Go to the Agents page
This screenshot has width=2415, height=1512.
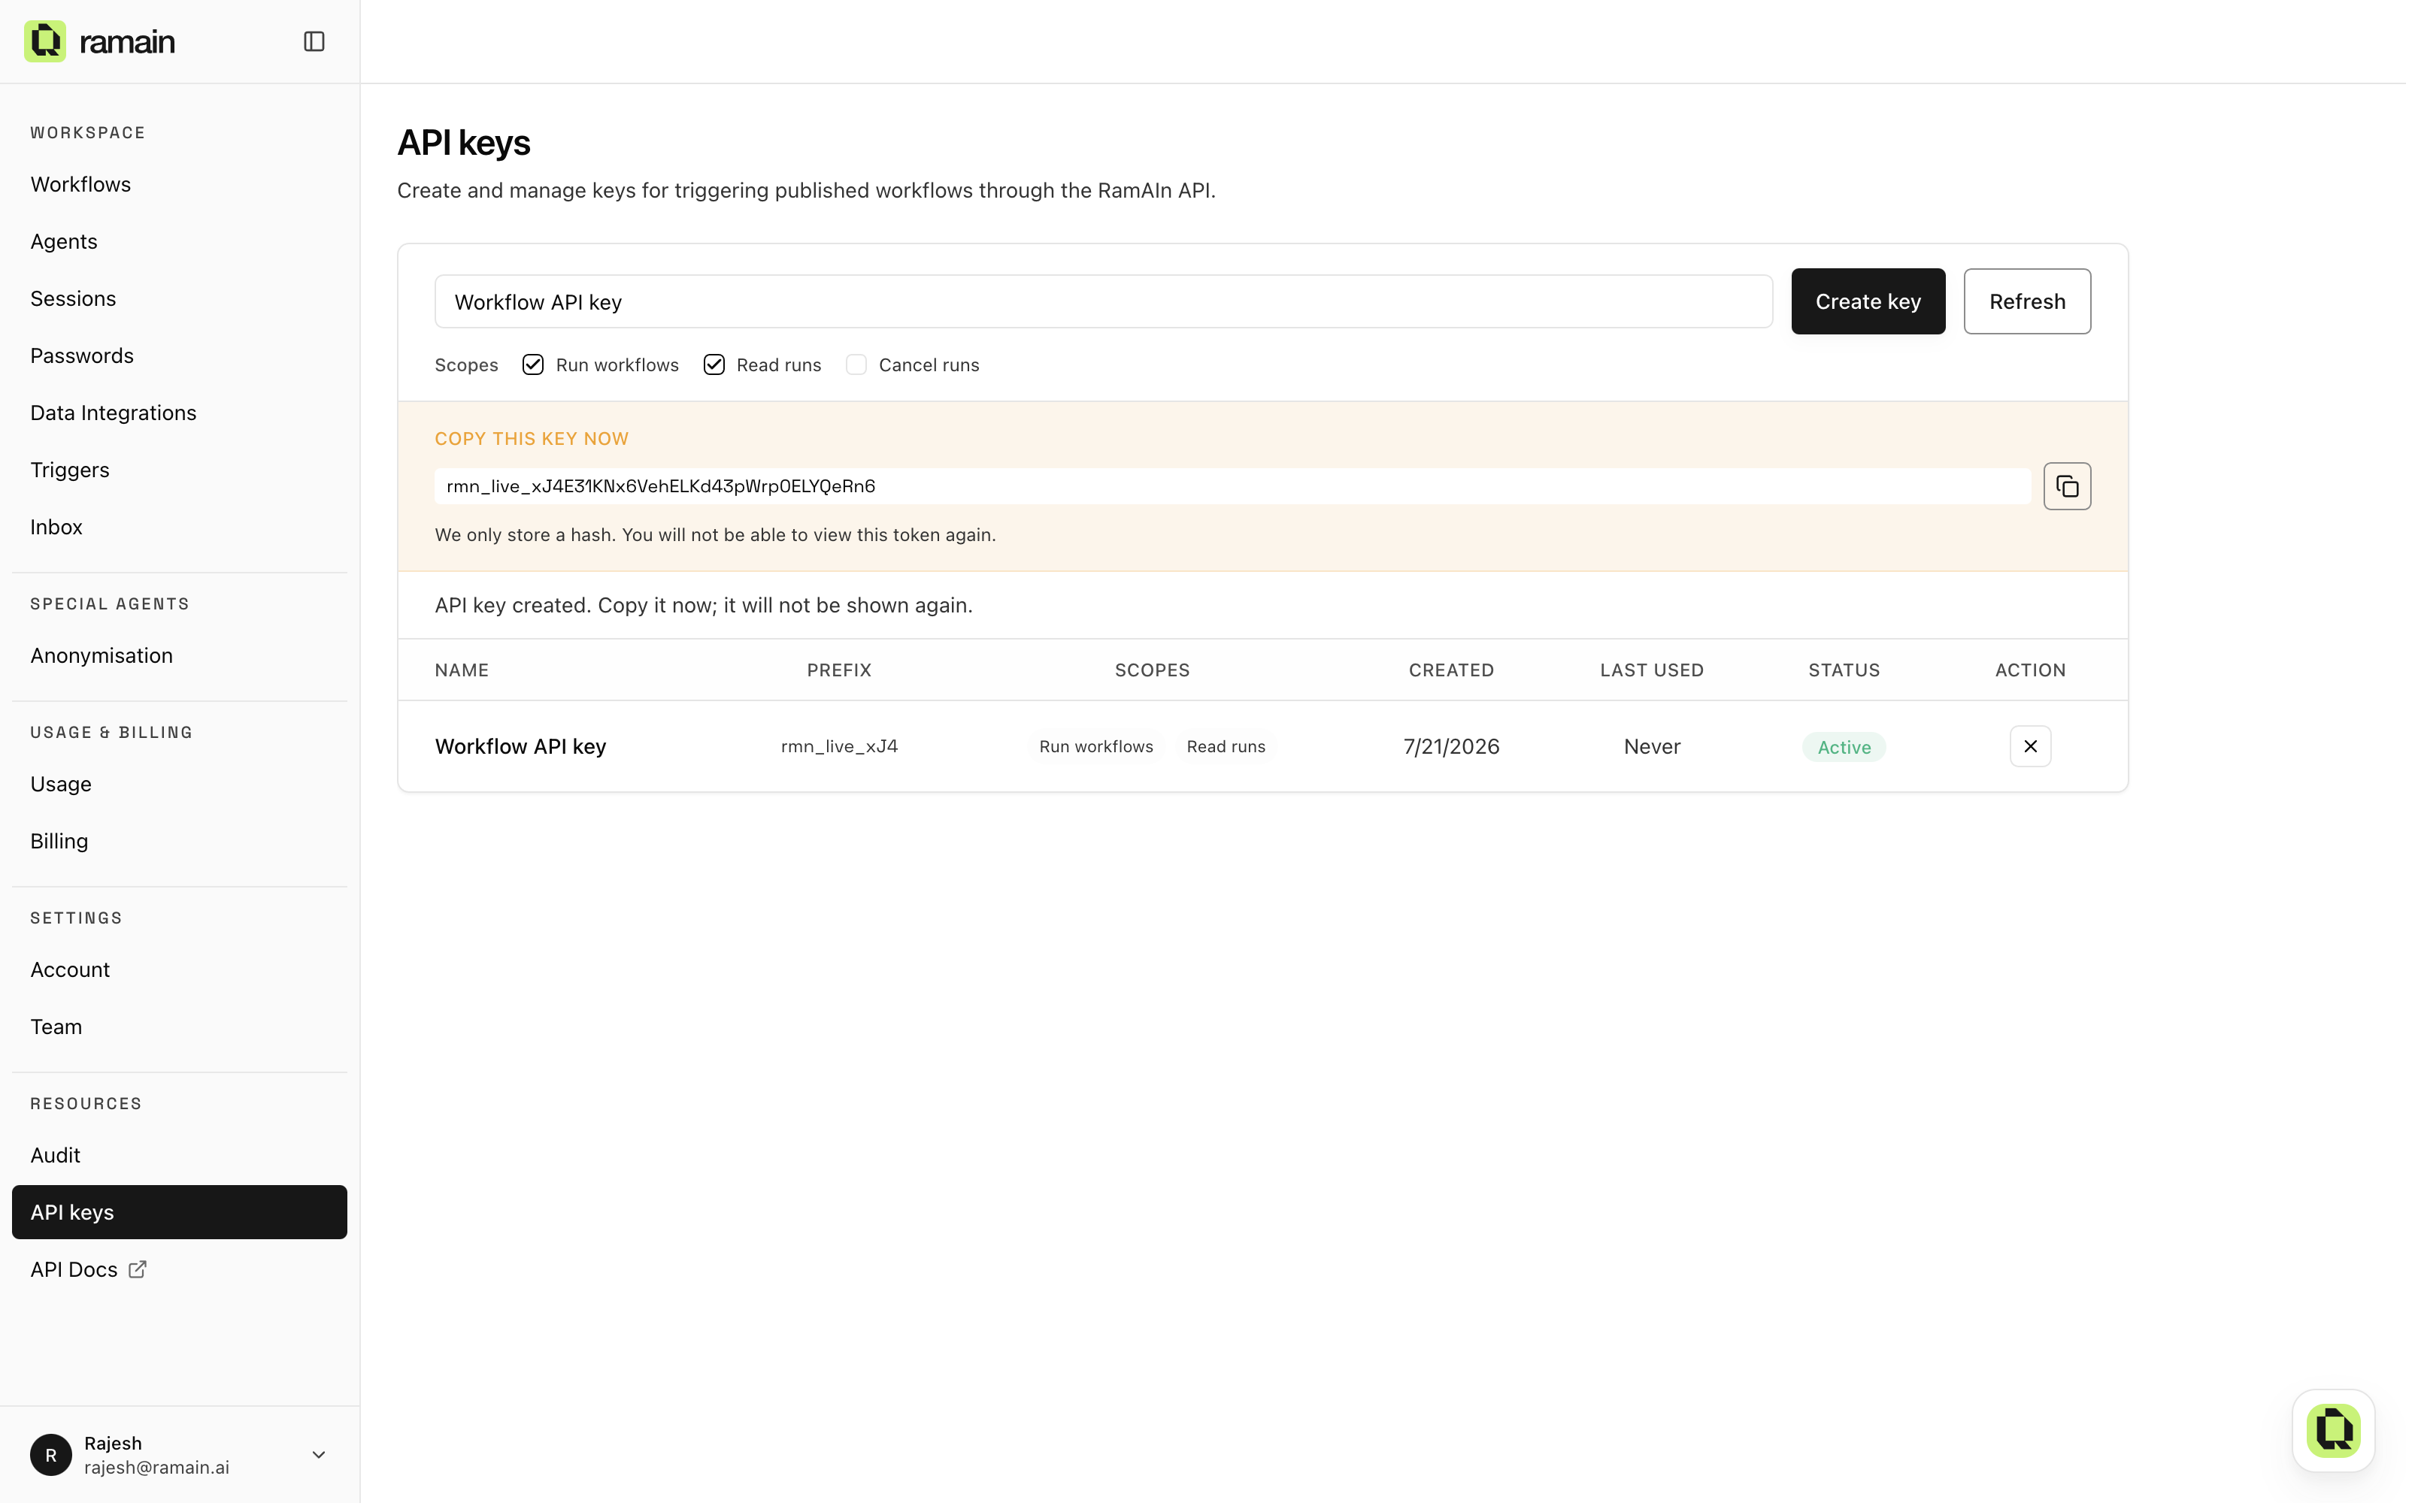tap(180, 242)
